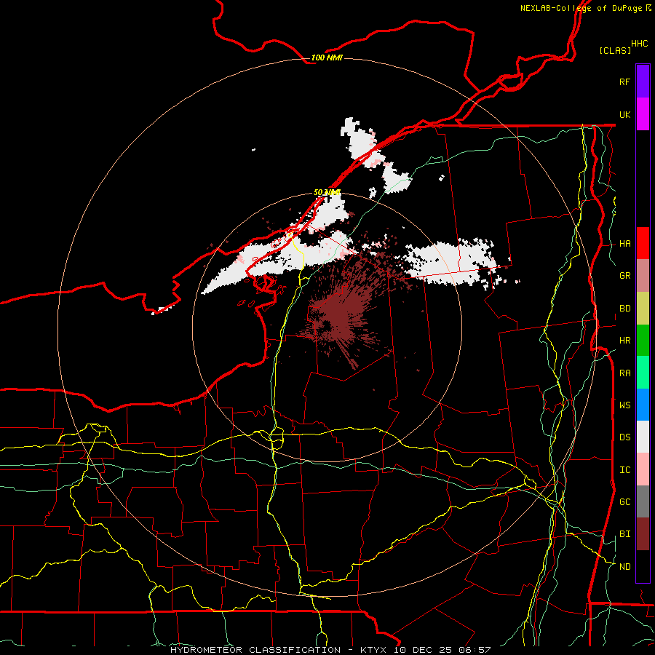
Task: Click the GC gray legend swatch
Action: [x=643, y=501]
